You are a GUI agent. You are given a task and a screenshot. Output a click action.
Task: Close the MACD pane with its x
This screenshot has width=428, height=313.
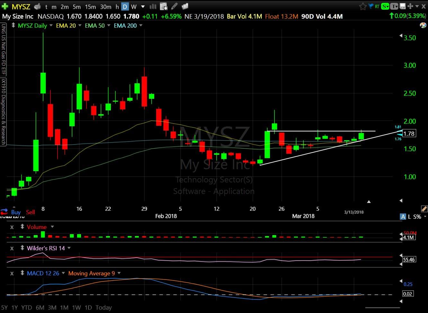pyautogui.click(x=12, y=273)
